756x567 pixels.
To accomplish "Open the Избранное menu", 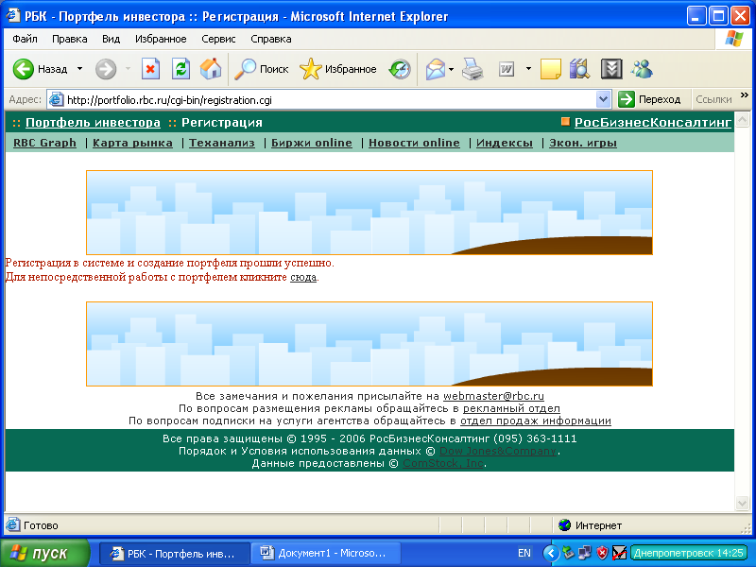I will pyautogui.click(x=161, y=39).
